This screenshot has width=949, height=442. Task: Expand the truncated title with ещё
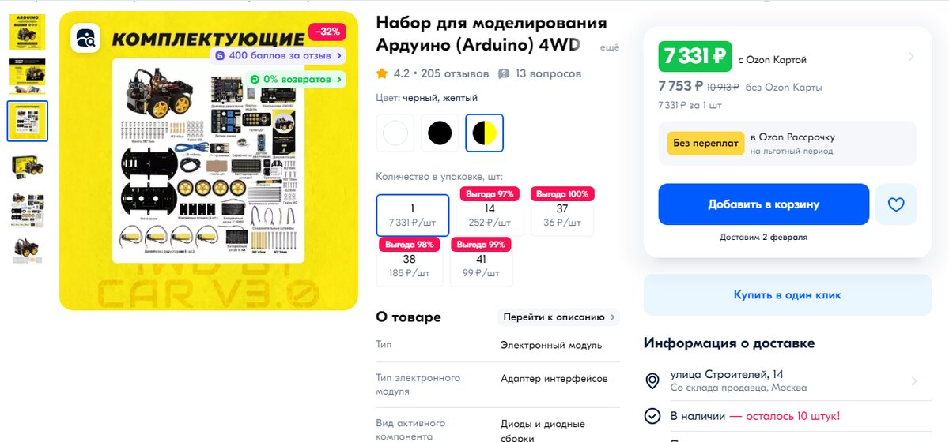[610, 48]
